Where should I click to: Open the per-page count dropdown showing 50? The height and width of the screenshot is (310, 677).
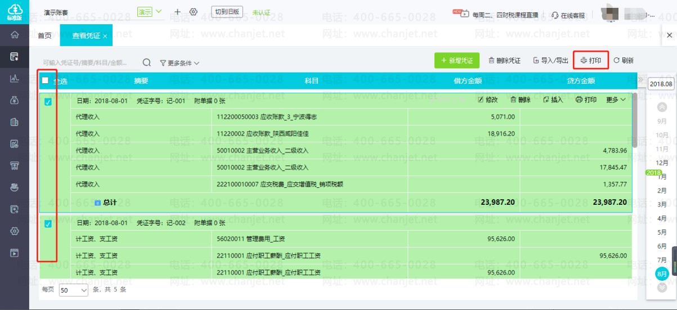74,290
